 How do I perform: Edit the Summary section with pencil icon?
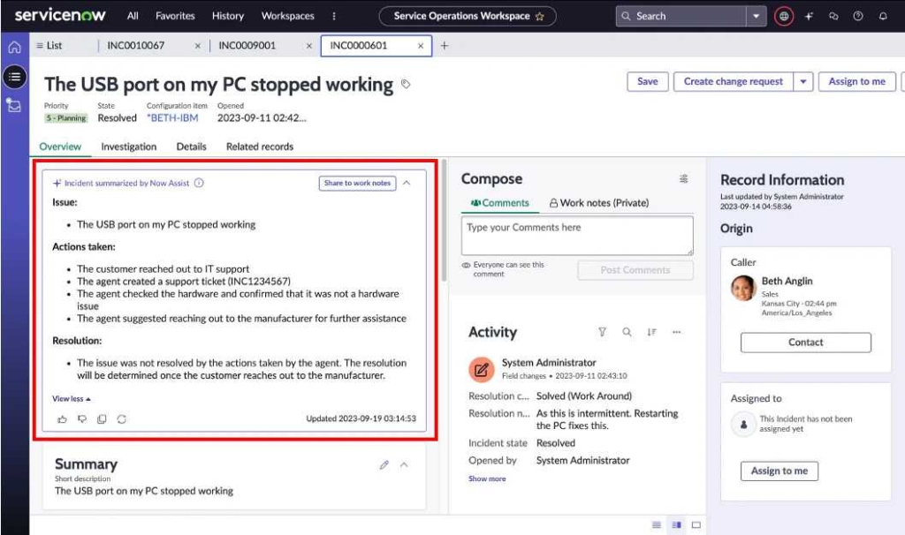pos(384,464)
